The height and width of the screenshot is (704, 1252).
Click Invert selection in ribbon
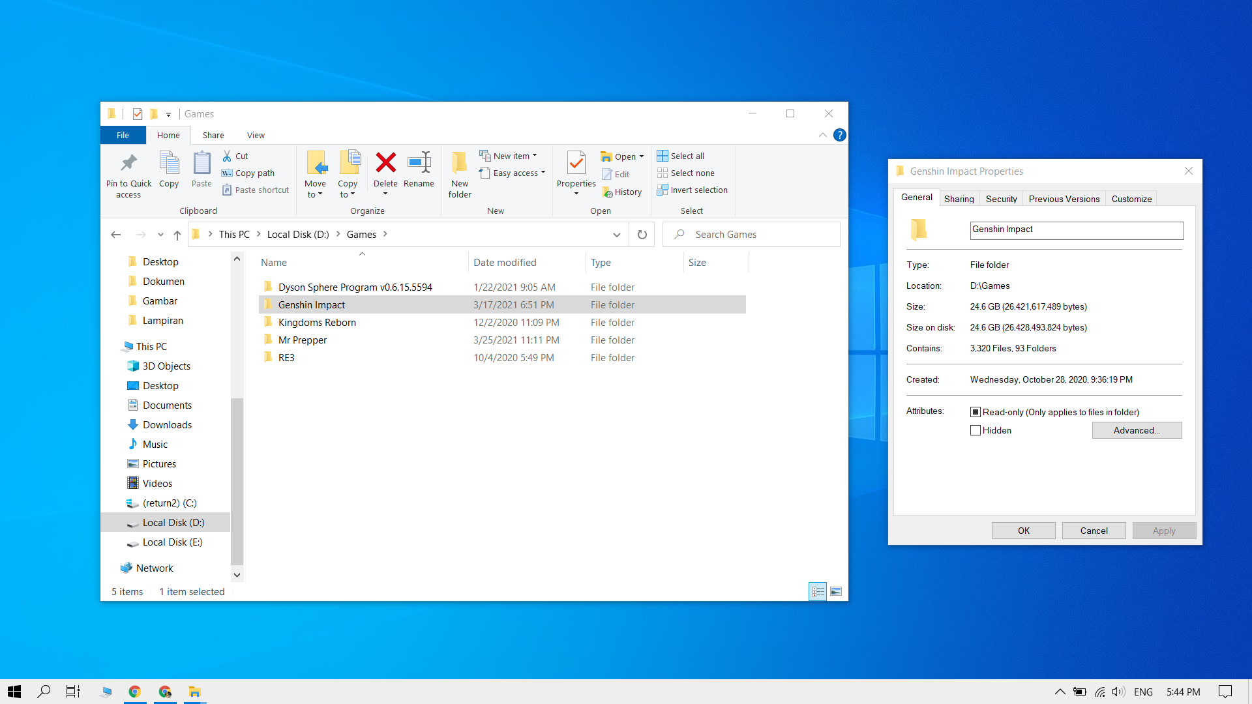(692, 190)
